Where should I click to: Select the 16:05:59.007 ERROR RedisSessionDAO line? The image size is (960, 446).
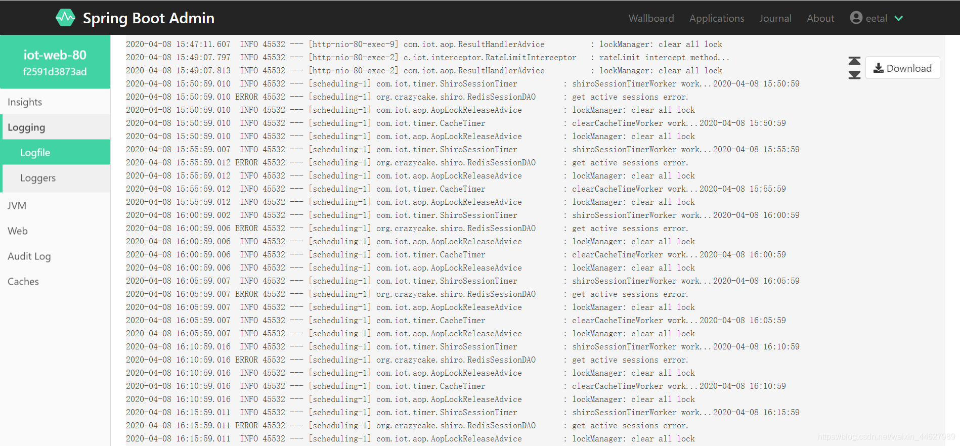click(x=407, y=294)
